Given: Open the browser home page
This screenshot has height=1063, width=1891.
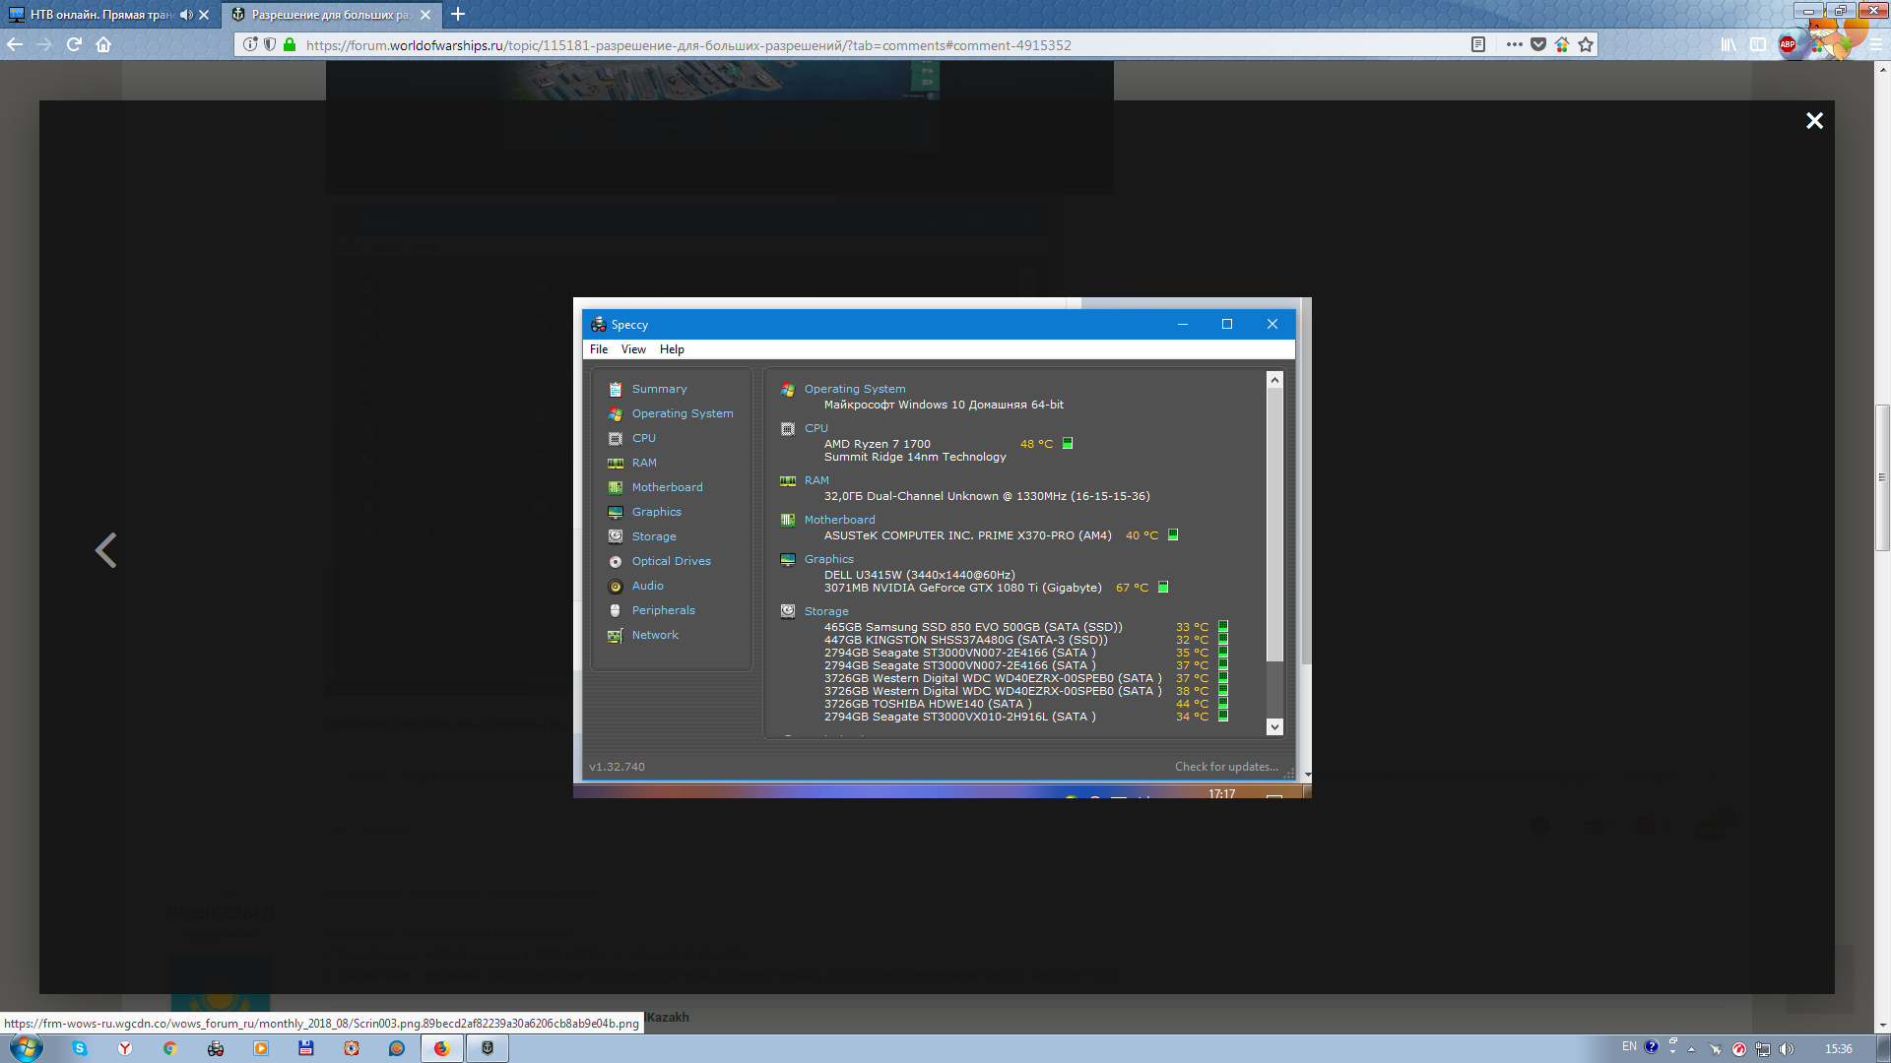Looking at the screenshot, I should [x=103, y=44].
